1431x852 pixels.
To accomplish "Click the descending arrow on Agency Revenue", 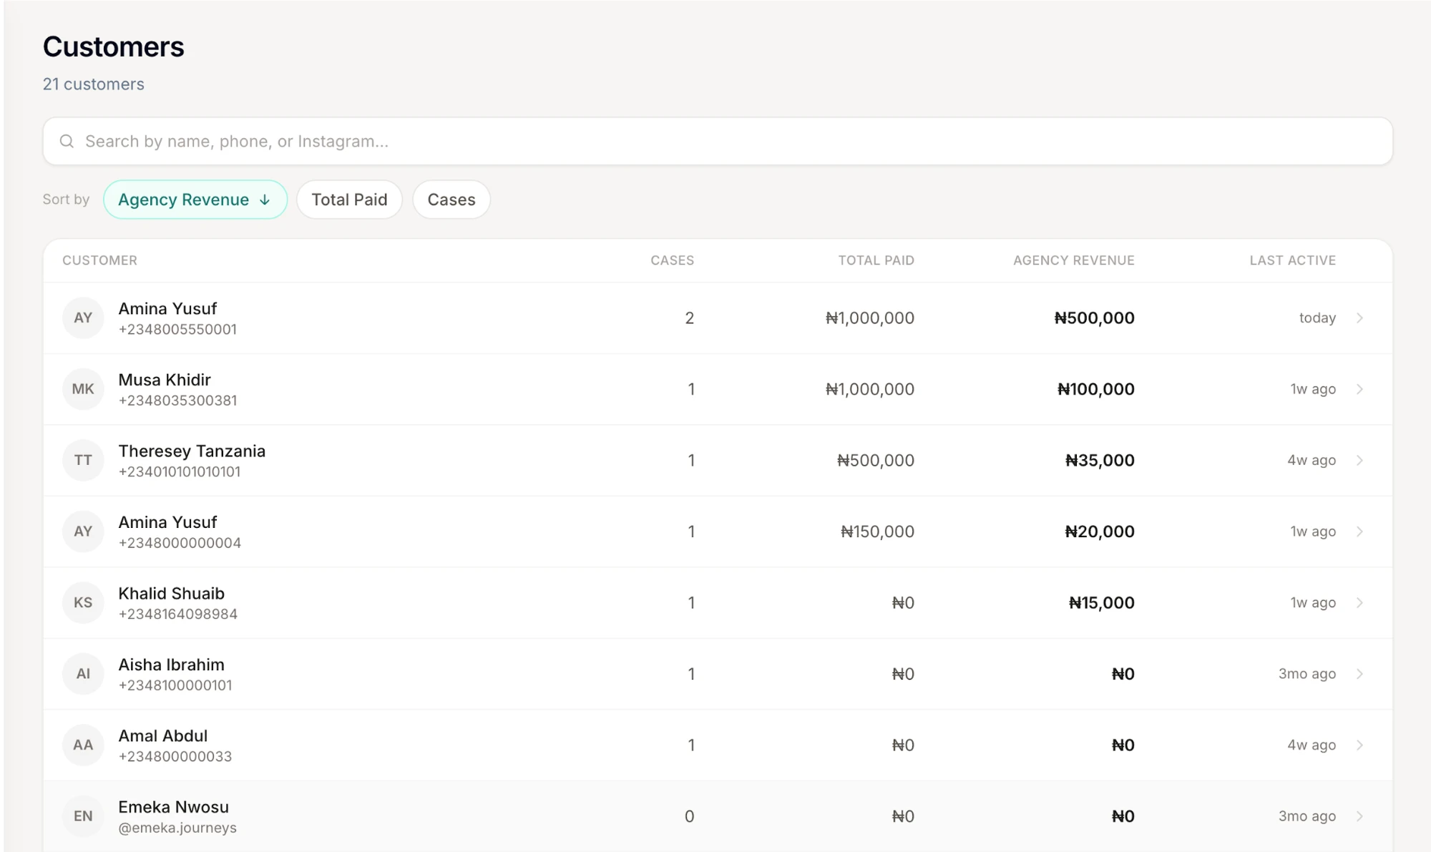I will (x=265, y=200).
